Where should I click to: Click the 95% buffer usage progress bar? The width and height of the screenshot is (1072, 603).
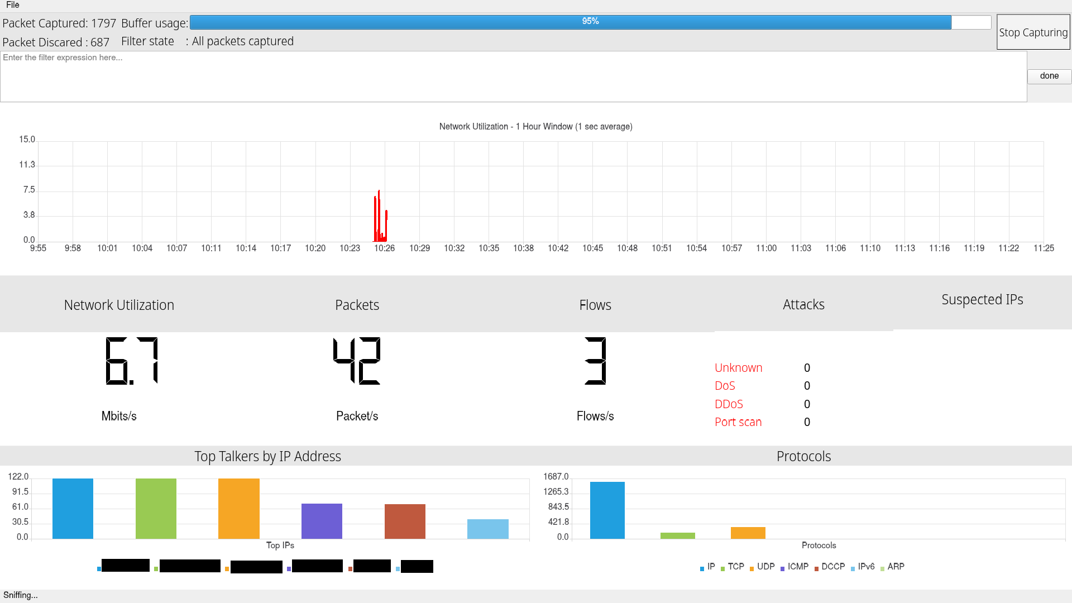590,22
